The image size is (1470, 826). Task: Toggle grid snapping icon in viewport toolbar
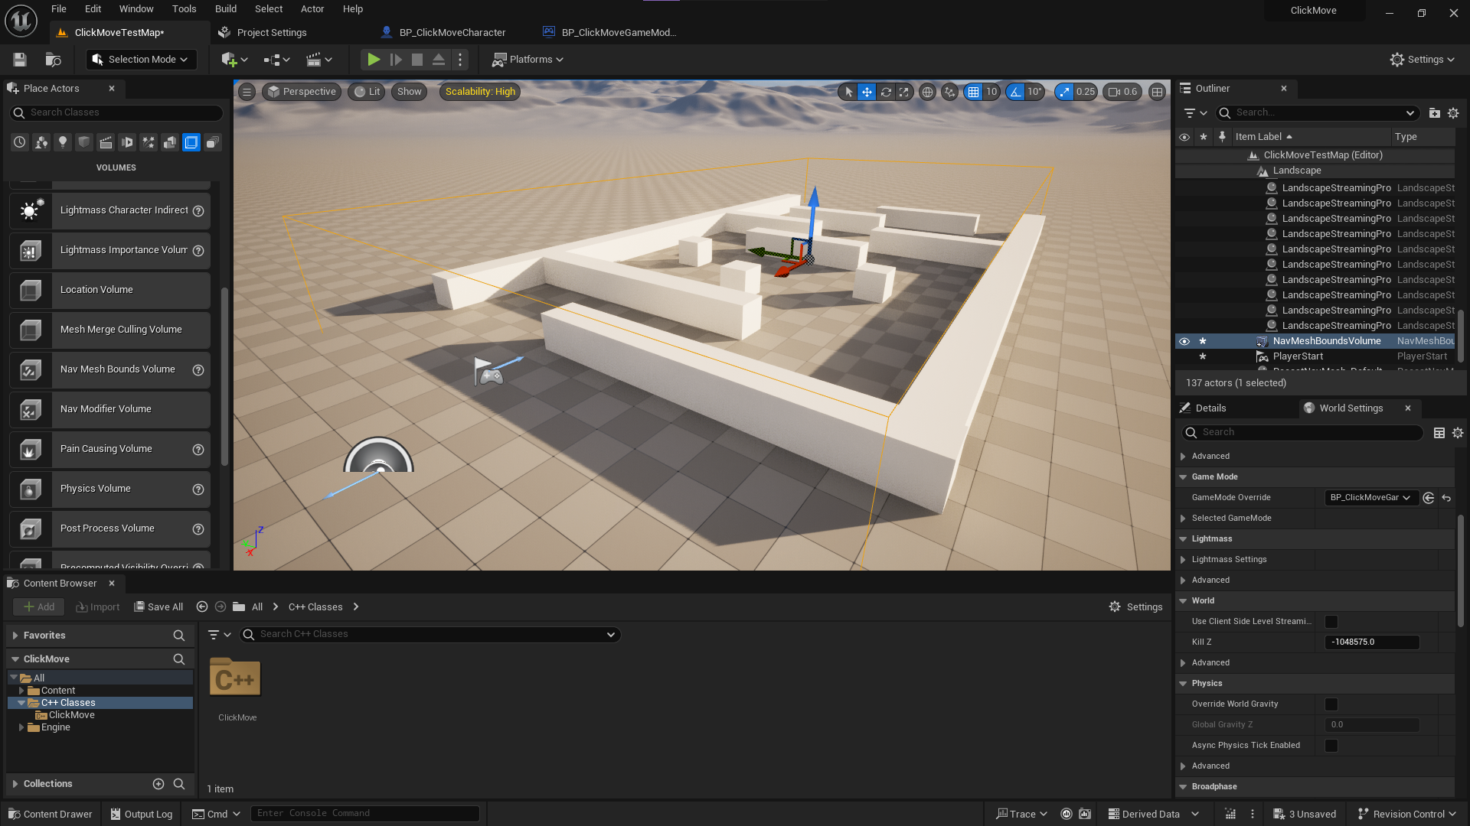(973, 92)
